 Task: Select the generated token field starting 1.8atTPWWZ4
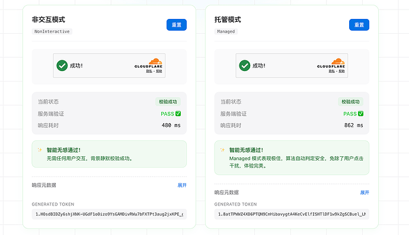pyautogui.click(x=292, y=214)
